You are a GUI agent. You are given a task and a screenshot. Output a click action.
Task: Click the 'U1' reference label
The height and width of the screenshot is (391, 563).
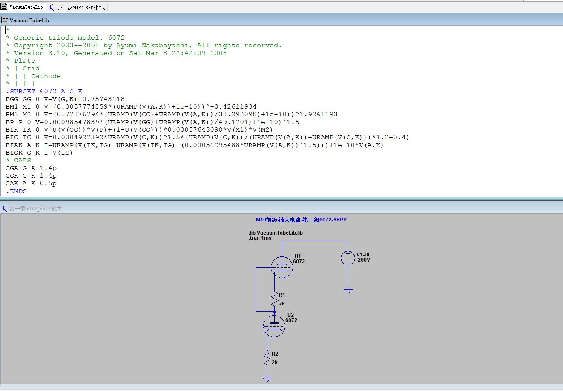(x=298, y=256)
